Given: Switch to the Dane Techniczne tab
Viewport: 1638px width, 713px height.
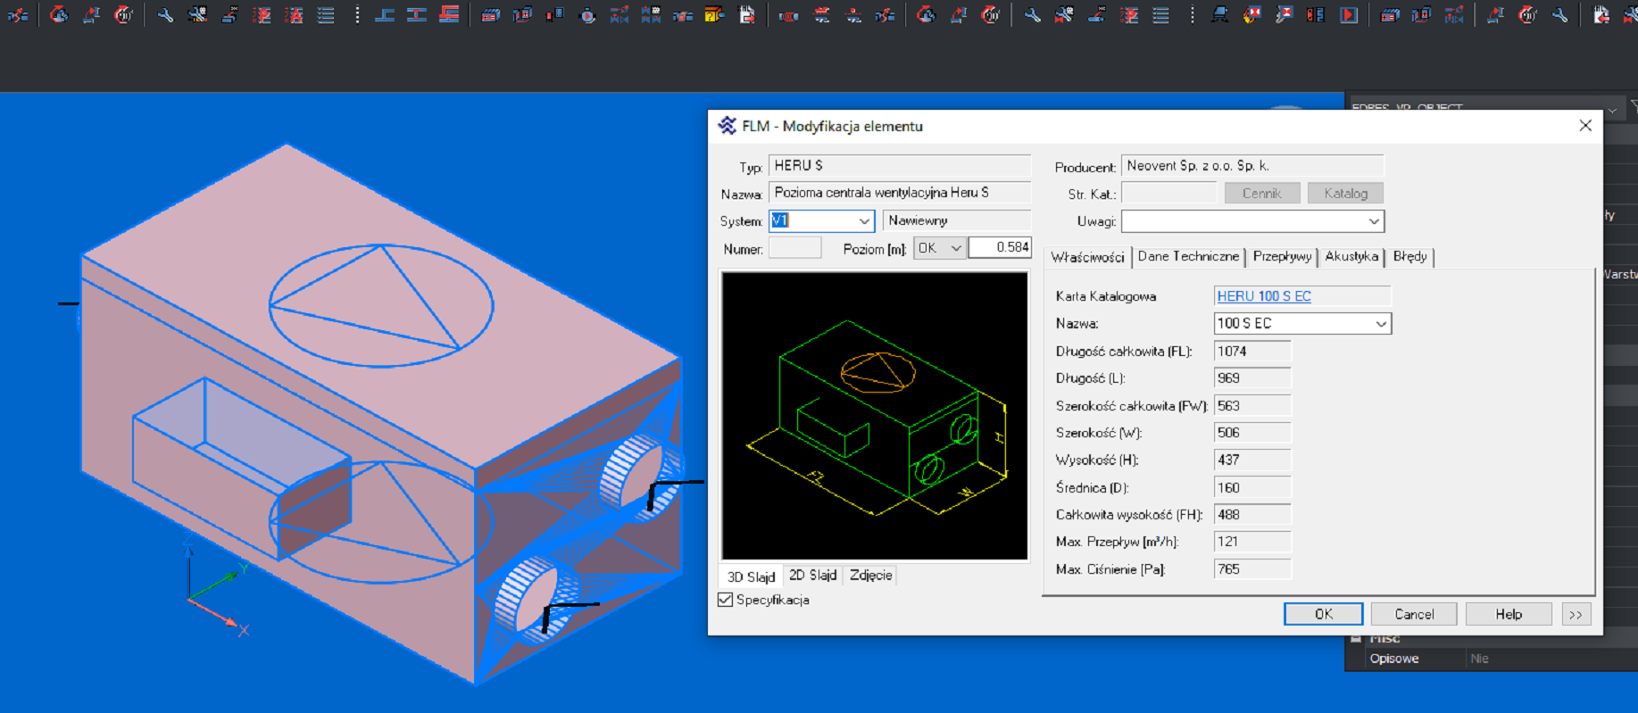Looking at the screenshot, I should tap(1187, 257).
